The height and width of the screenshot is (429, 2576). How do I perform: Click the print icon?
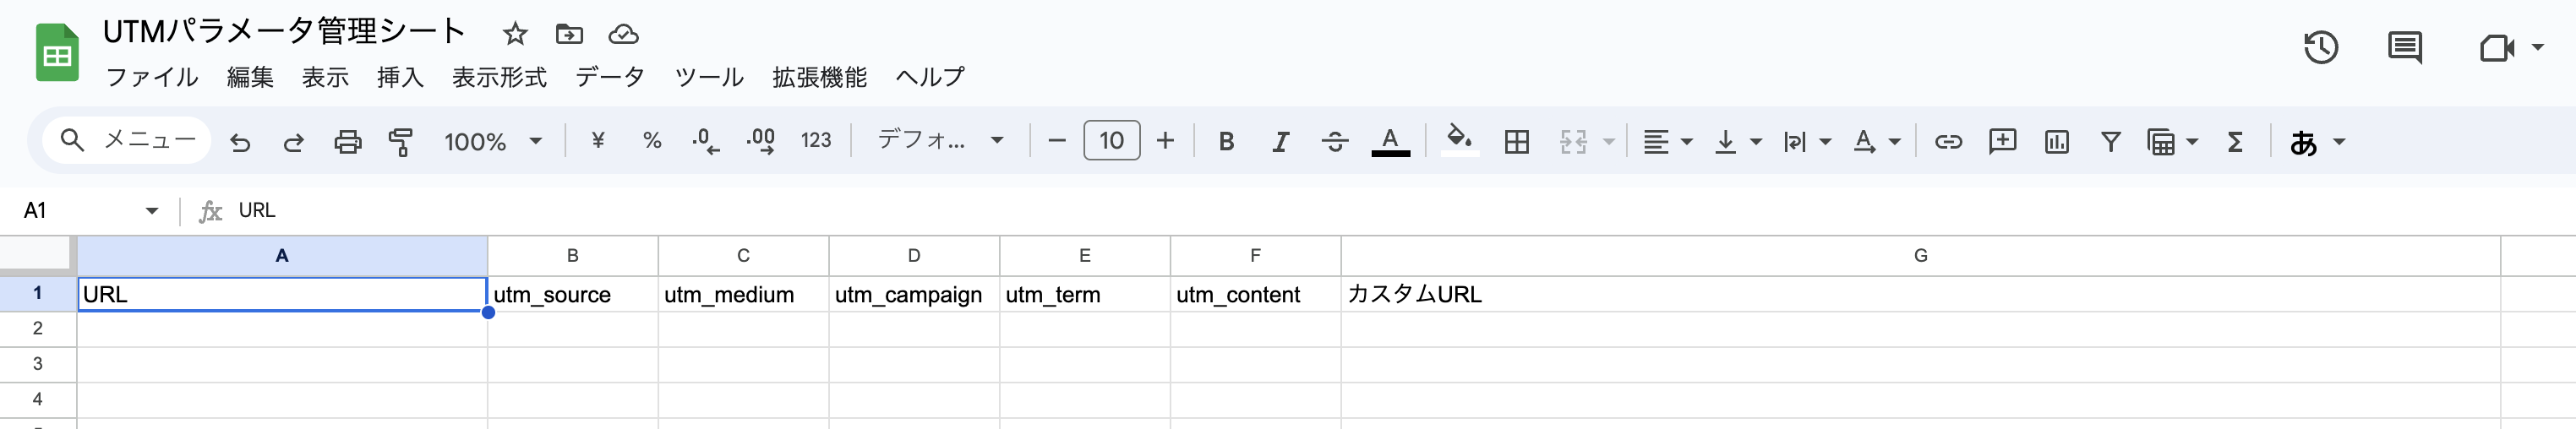[x=347, y=142]
